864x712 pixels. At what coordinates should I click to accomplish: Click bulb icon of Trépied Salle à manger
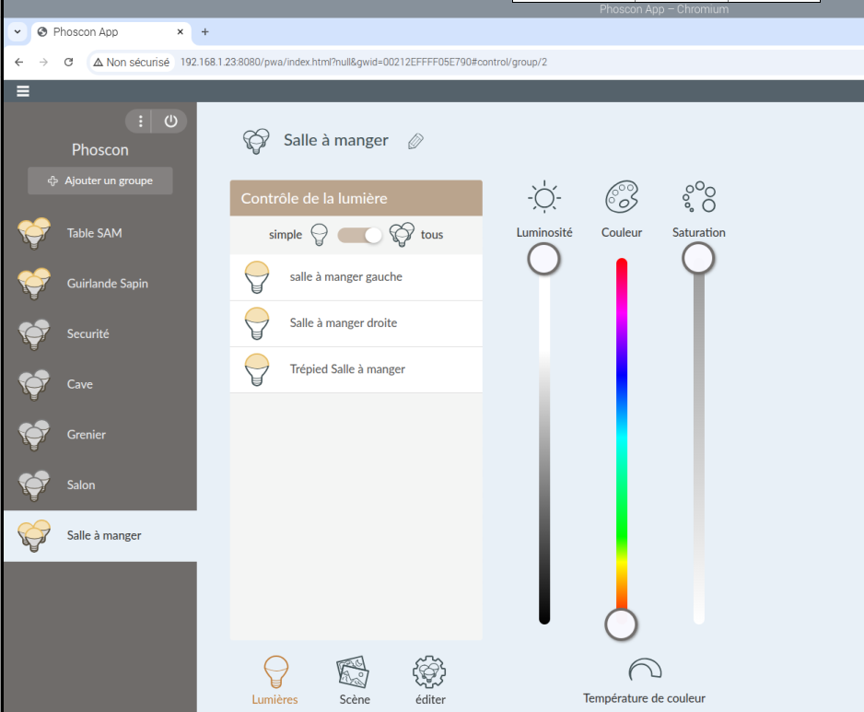(257, 369)
